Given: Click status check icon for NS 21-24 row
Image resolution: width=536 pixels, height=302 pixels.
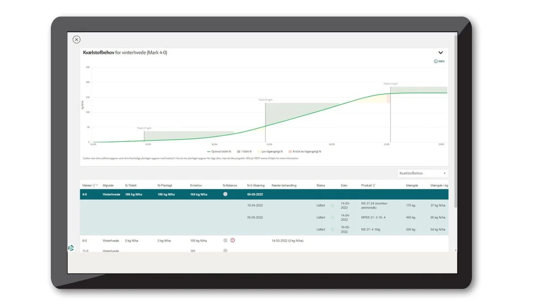Looking at the screenshot, I should (x=332, y=205).
